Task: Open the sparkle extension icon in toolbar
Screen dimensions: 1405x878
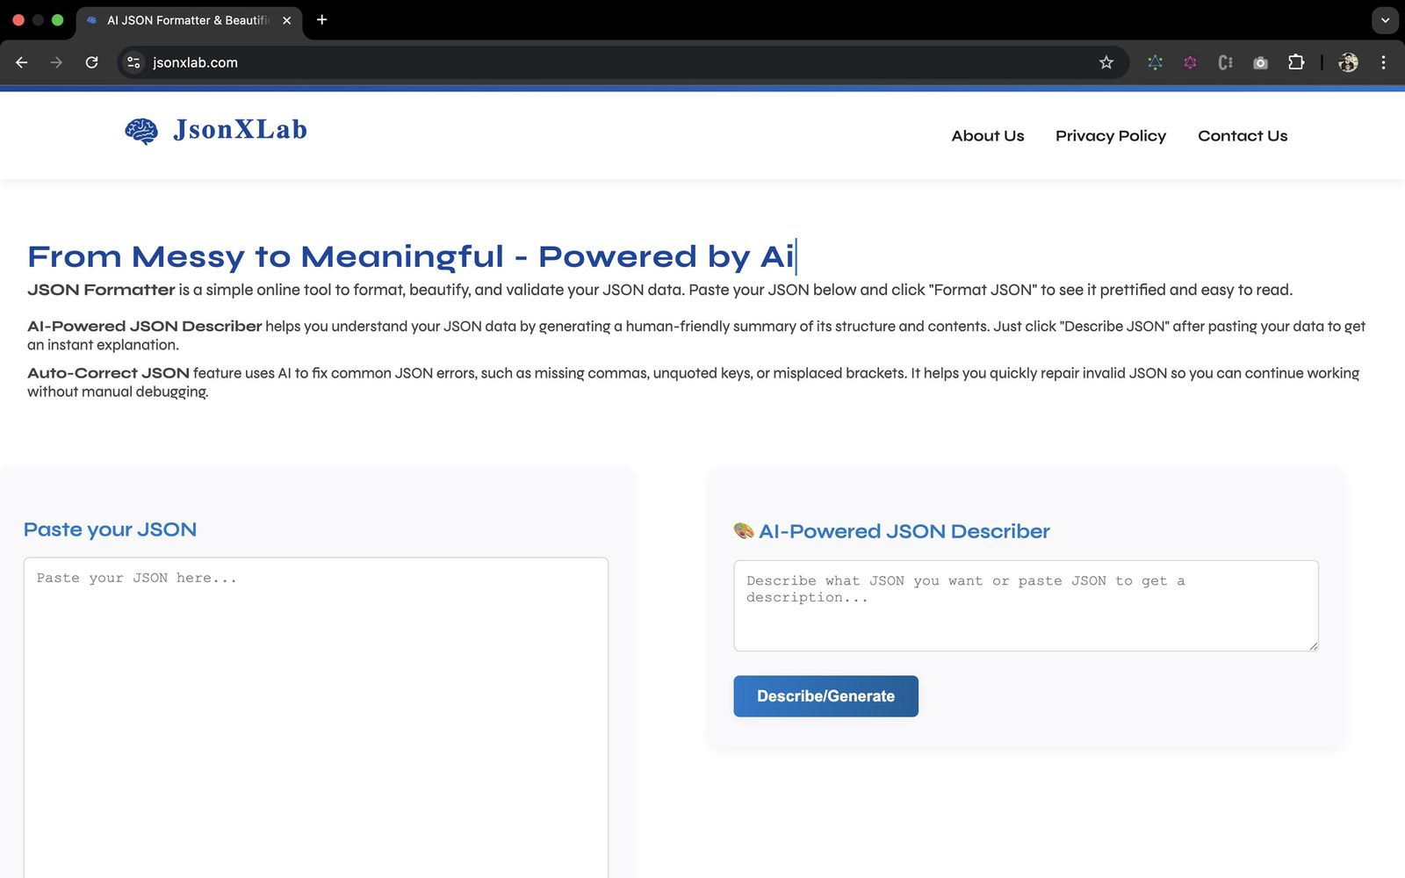Action: (1155, 62)
